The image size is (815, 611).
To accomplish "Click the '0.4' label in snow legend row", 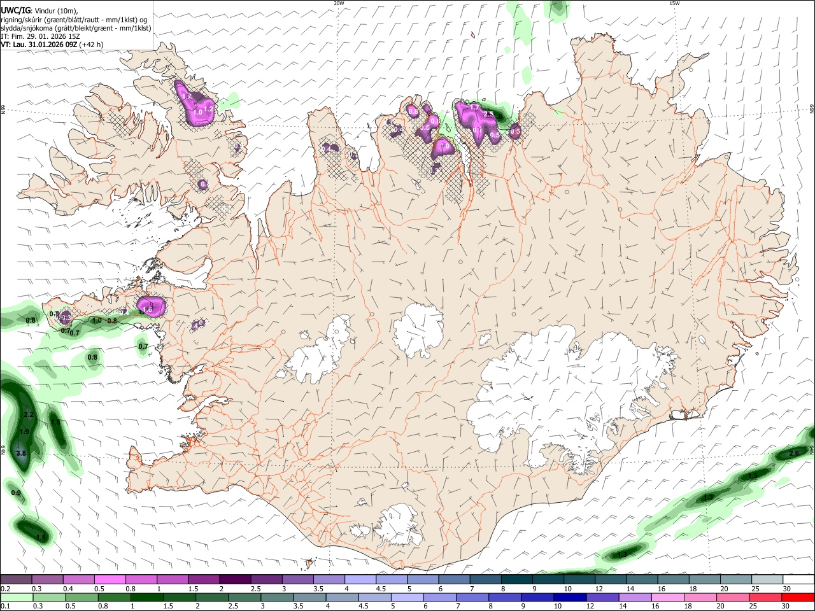I will 68,589.
